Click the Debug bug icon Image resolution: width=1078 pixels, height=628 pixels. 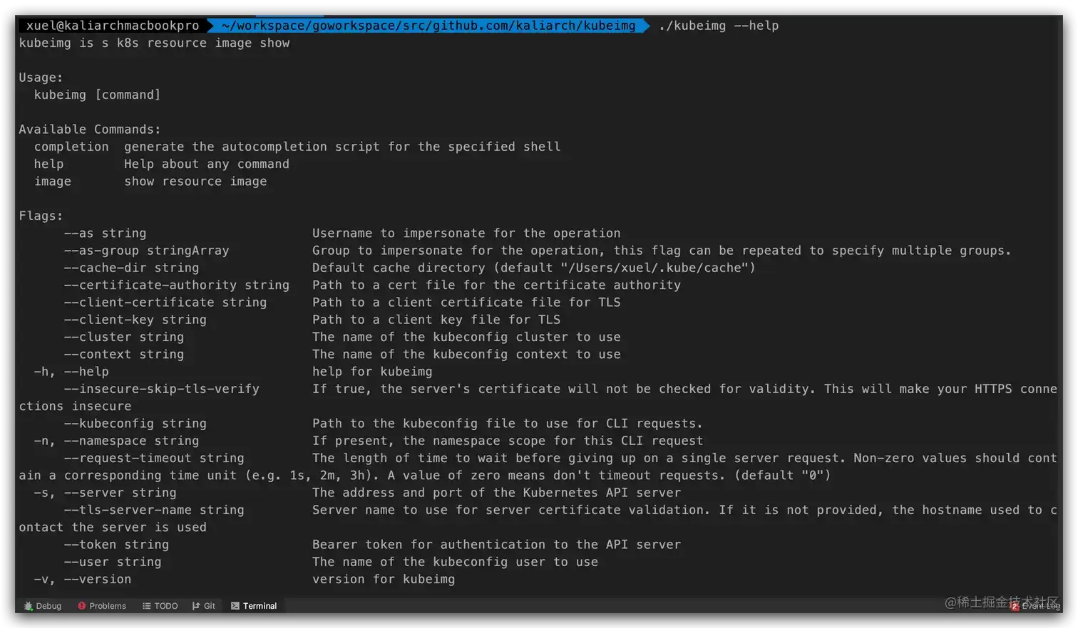29,606
